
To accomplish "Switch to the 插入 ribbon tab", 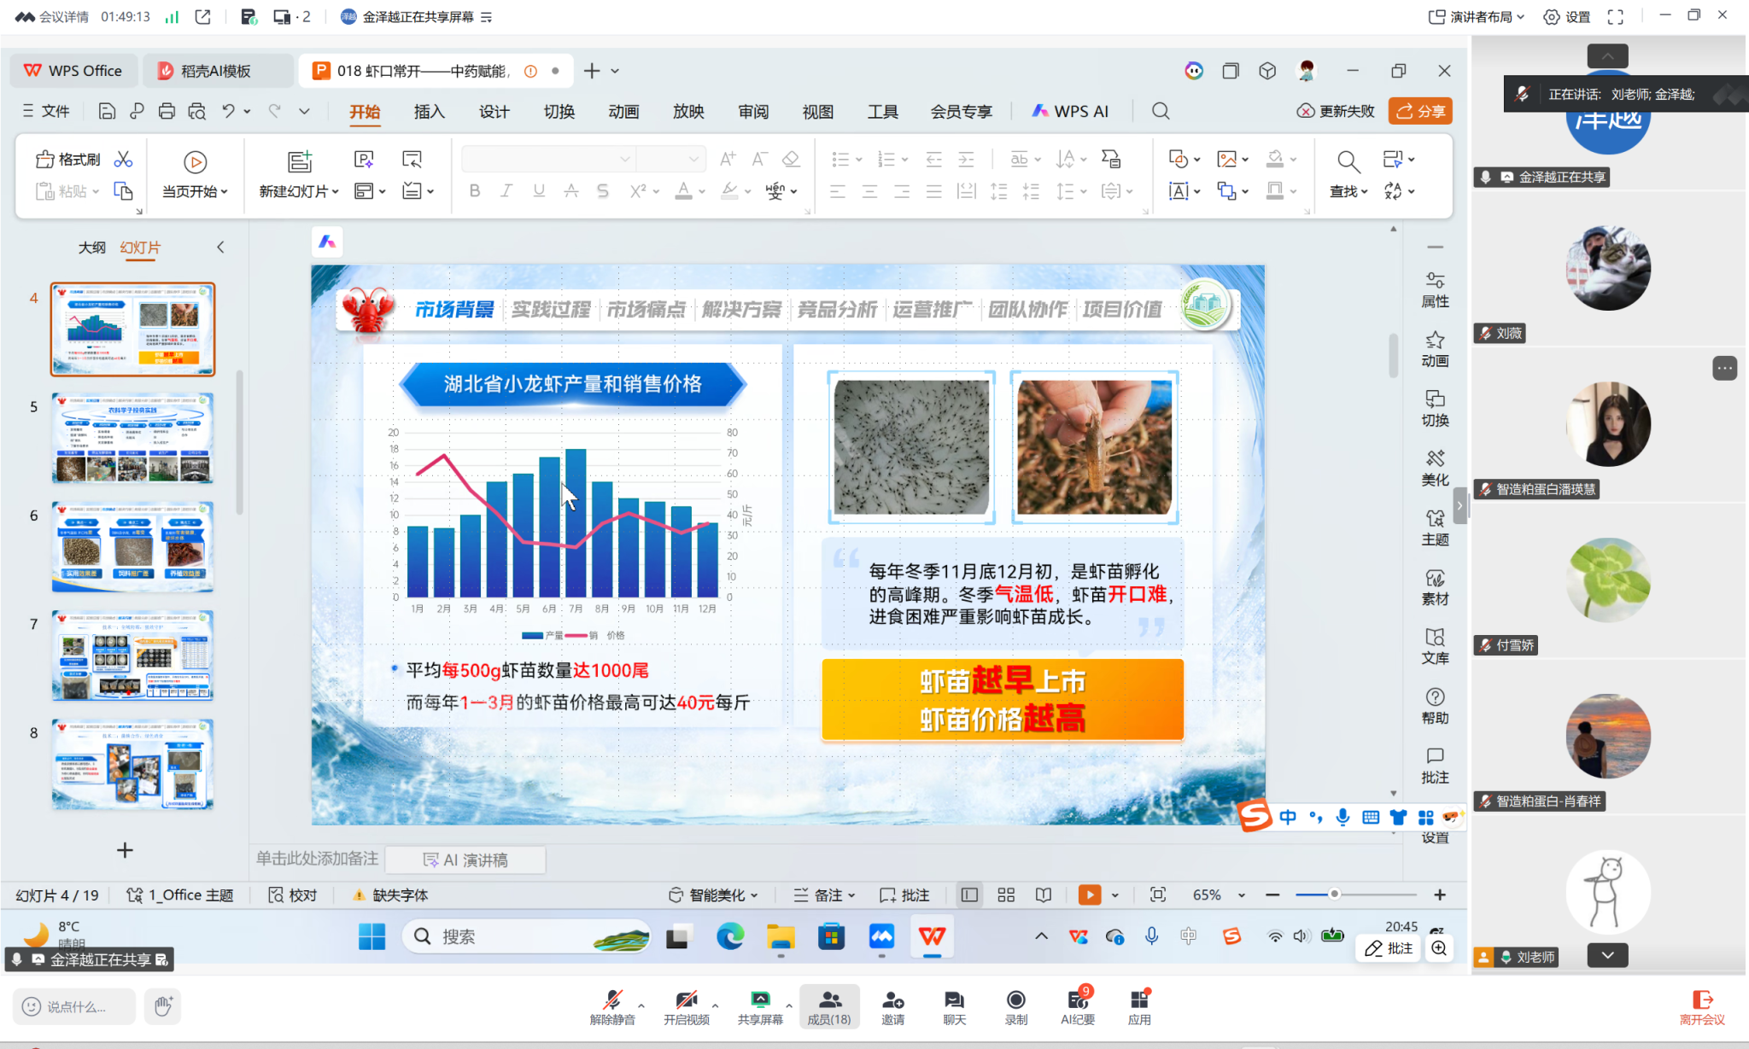I will (429, 111).
